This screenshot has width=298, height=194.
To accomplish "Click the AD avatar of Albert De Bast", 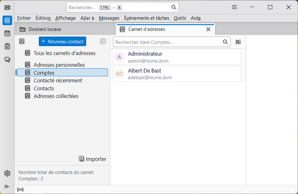I will coord(119,74).
